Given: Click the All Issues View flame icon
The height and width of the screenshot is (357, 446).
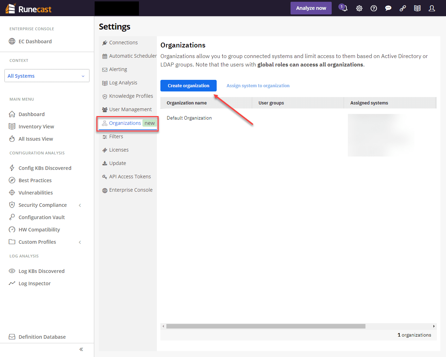Looking at the screenshot, I should coord(12,139).
